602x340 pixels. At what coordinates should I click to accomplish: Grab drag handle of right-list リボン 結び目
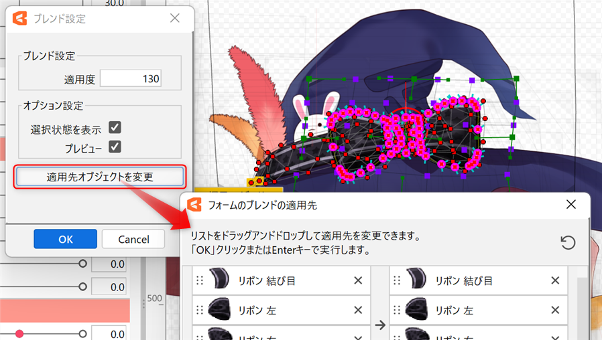coord(397,280)
